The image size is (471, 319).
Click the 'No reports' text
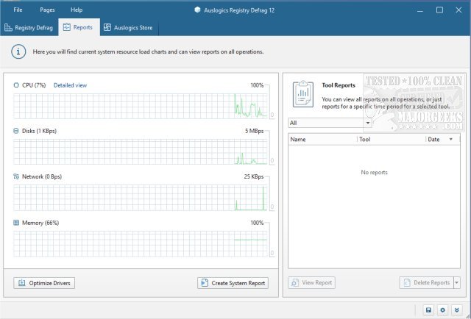pos(375,172)
